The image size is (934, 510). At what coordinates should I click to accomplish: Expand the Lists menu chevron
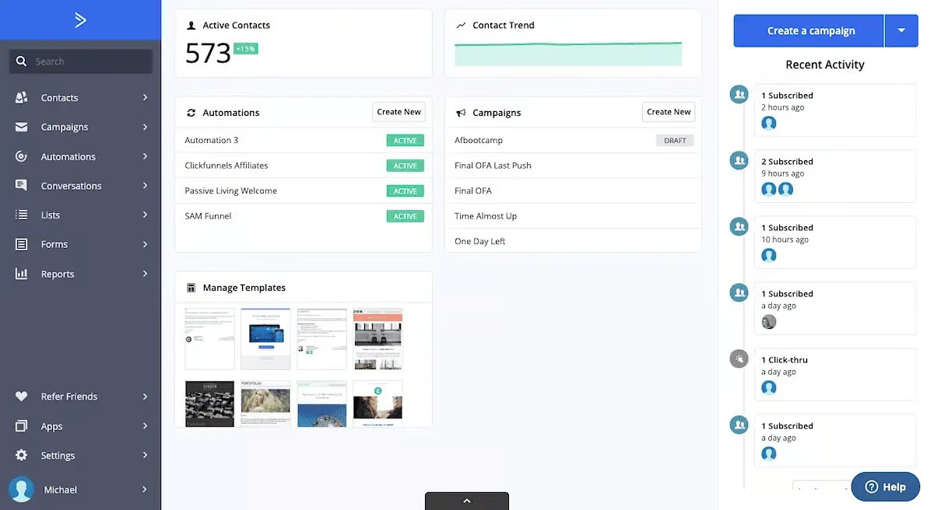click(x=144, y=215)
